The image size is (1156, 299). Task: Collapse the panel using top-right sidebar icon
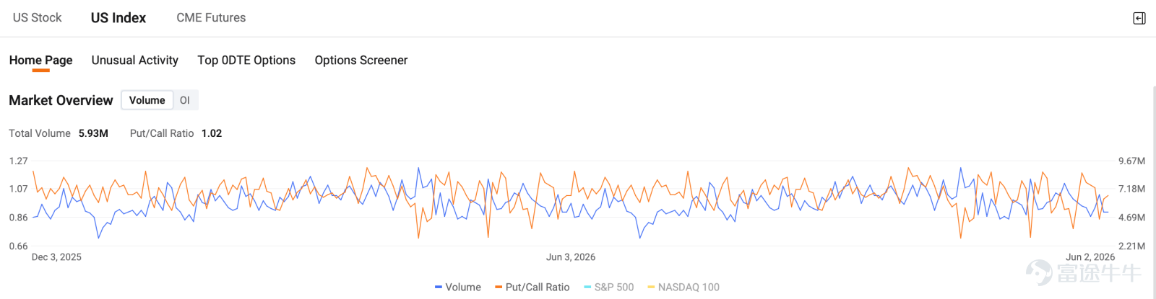[x=1139, y=18]
